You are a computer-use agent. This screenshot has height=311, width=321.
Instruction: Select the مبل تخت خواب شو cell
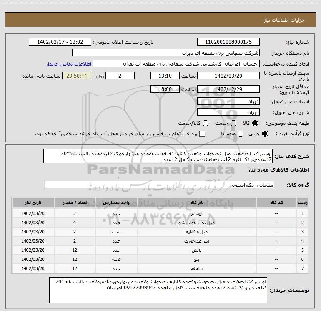(x=196, y=223)
